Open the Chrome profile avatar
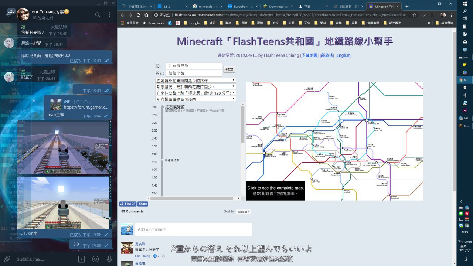Screen dimensions: 473x266 point(443,15)
